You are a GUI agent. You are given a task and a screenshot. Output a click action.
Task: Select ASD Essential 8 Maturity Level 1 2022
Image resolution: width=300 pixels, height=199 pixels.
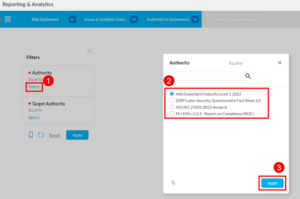pyautogui.click(x=172, y=94)
